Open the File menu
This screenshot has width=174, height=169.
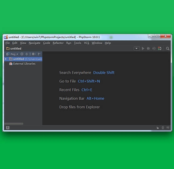point(7,43)
